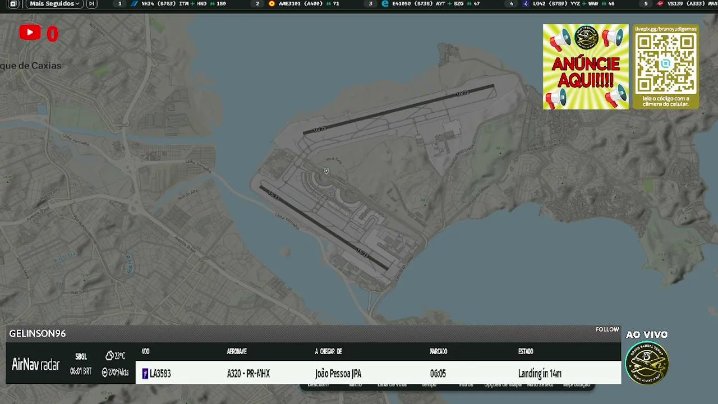The height and width of the screenshot is (404, 718).
Task: Click the AERONAVE column header
Action: tap(237, 351)
